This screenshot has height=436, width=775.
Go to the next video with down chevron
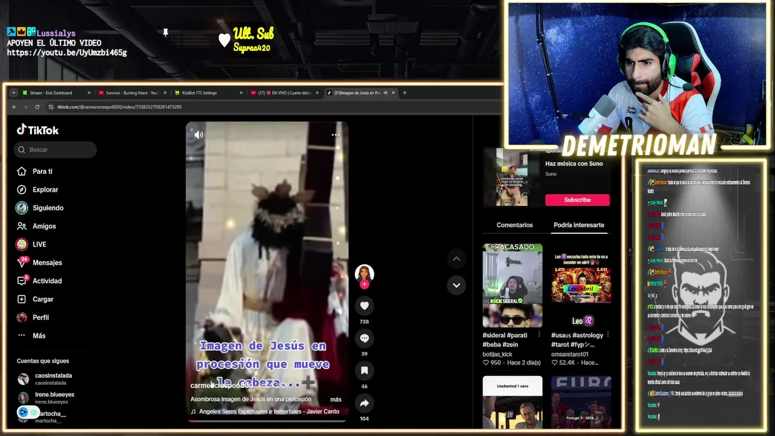(457, 285)
